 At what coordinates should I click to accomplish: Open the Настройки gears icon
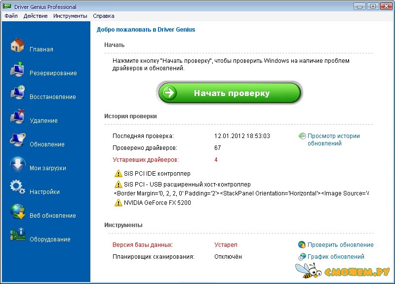point(17,187)
